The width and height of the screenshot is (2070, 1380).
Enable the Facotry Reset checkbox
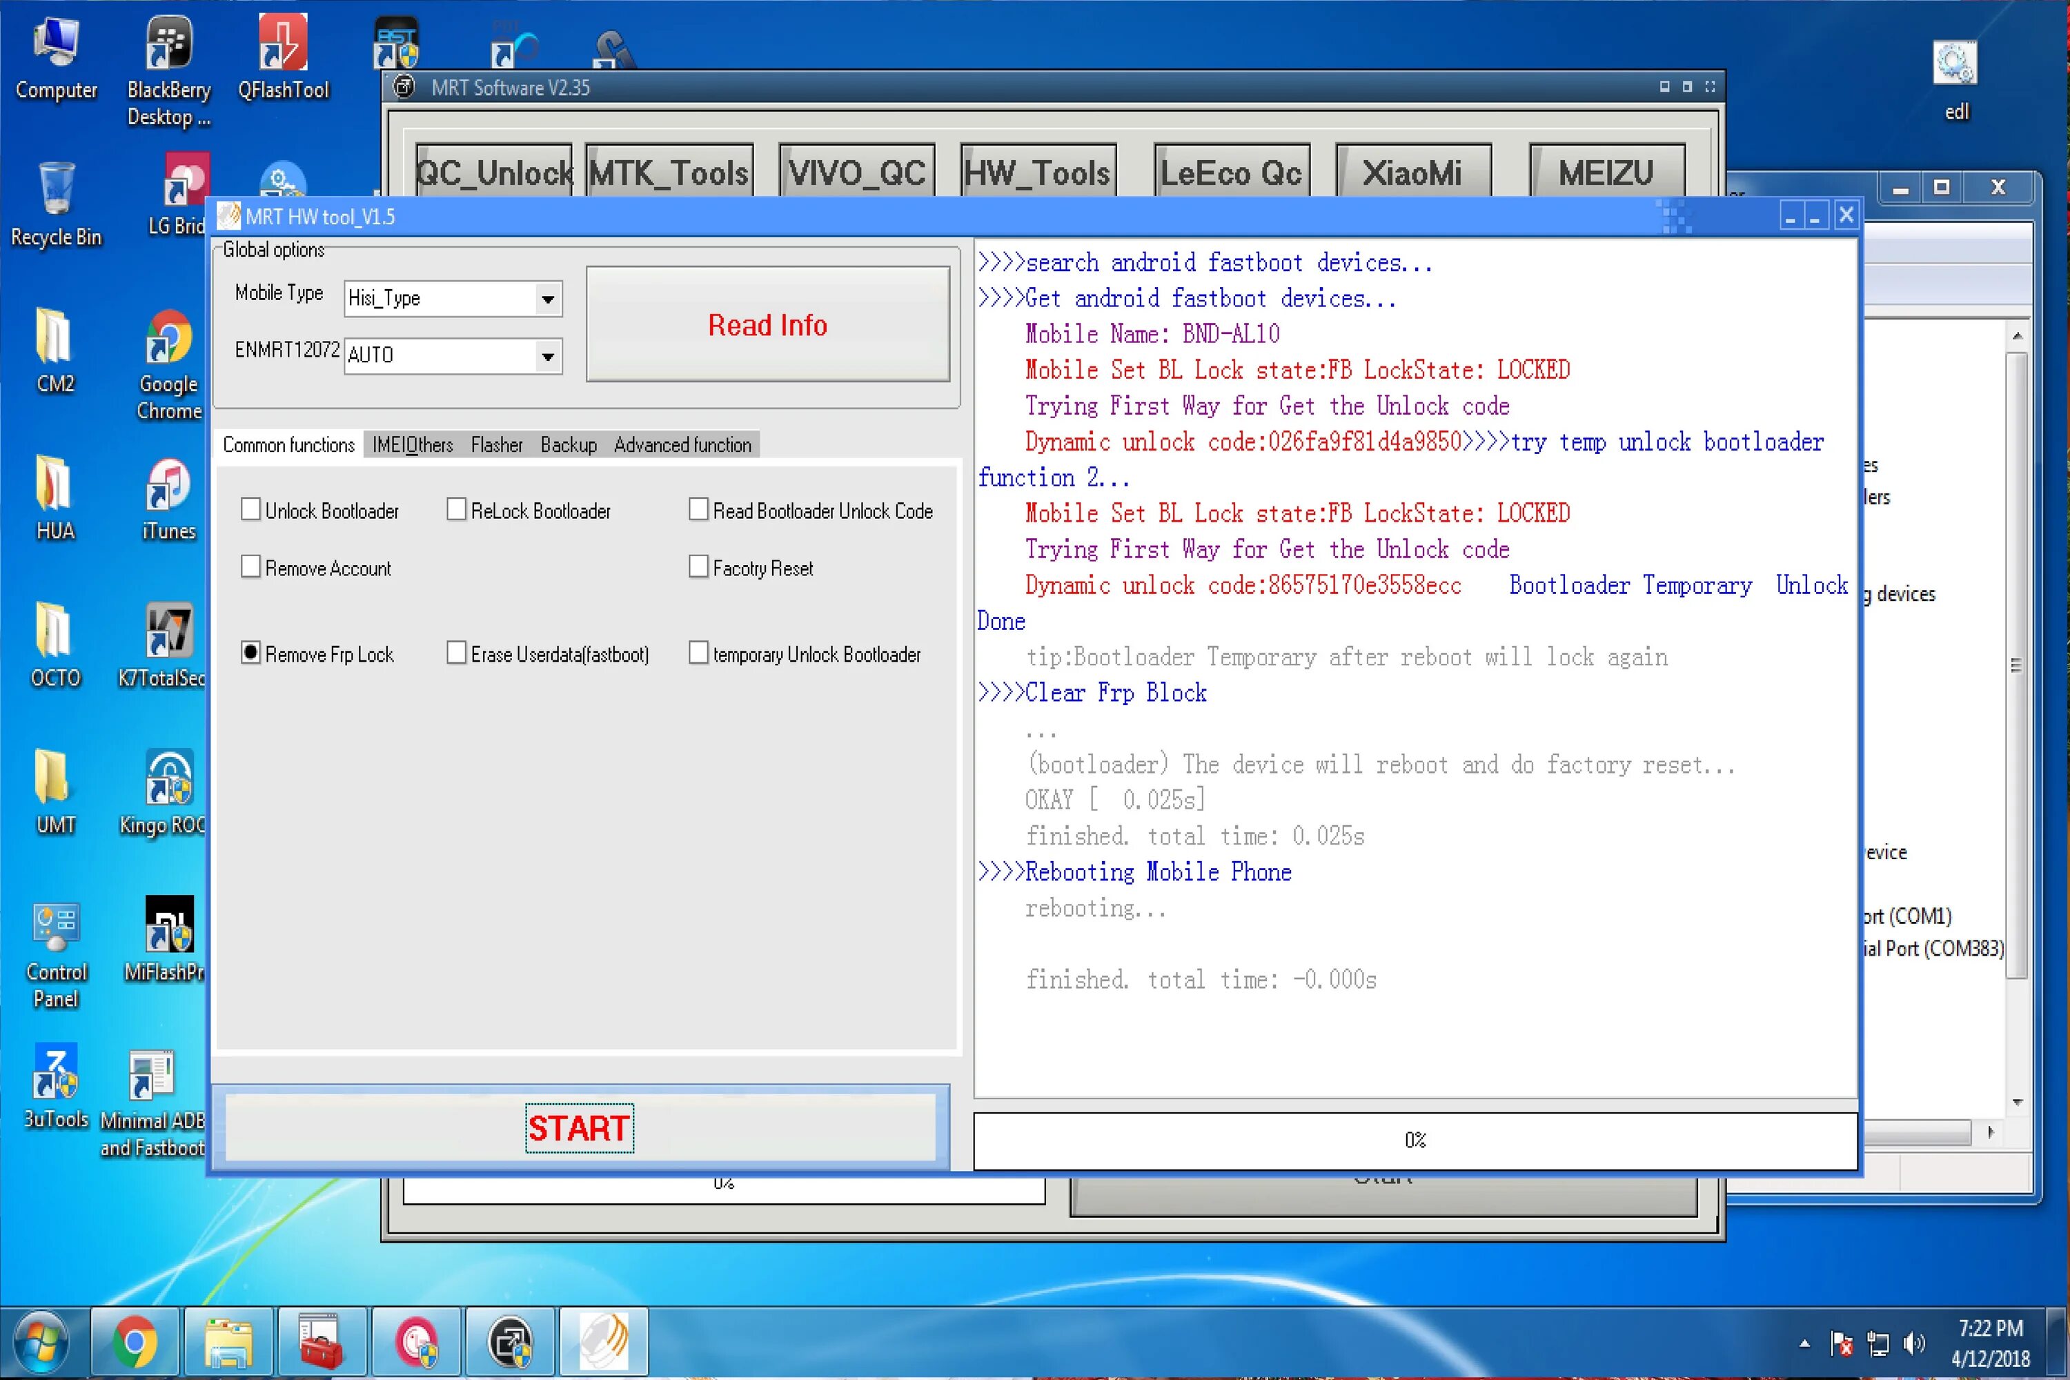pos(698,566)
